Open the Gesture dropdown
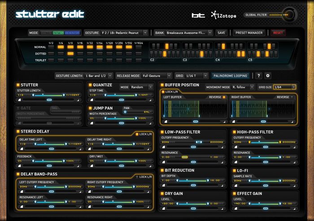314x221 pixels. pyautogui.click(x=124, y=33)
